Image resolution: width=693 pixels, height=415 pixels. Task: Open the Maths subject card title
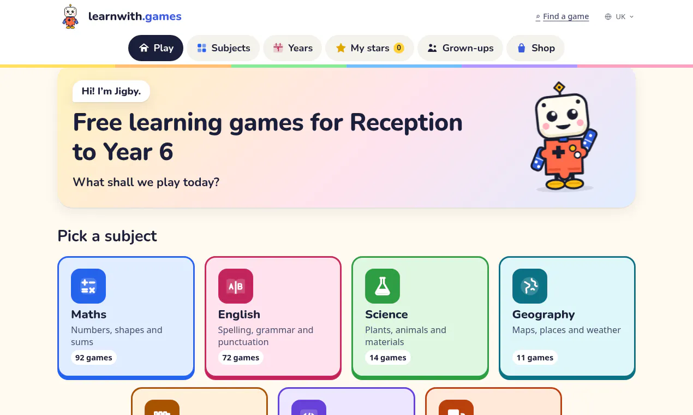click(x=89, y=315)
